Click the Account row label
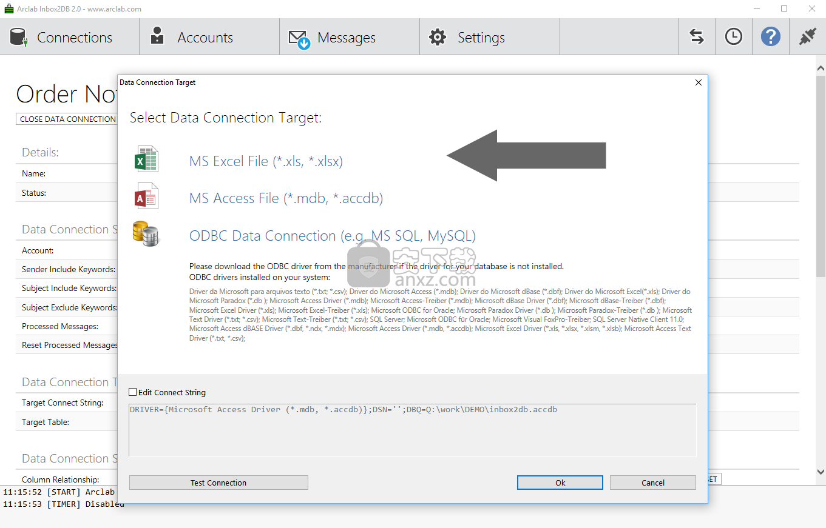826x528 pixels. coord(38,250)
